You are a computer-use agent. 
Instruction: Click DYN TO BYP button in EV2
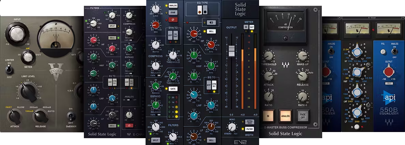click(x=170, y=36)
